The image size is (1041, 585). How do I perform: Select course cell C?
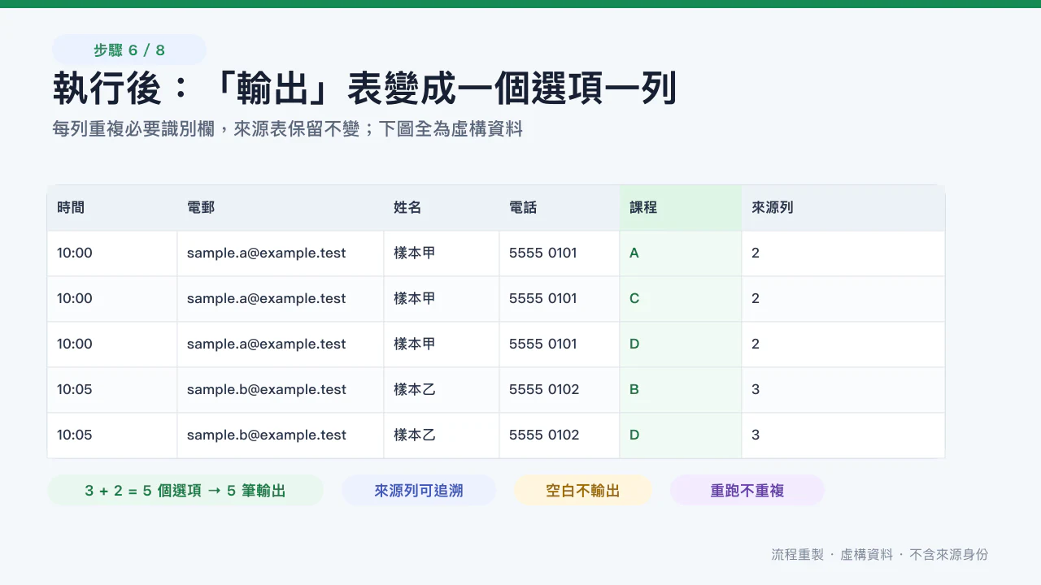681,299
